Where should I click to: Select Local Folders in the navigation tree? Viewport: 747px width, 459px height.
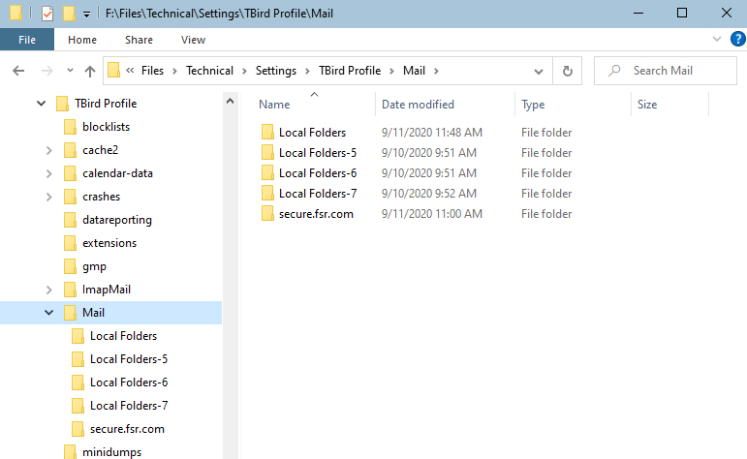pyautogui.click(x=123, y=336)
